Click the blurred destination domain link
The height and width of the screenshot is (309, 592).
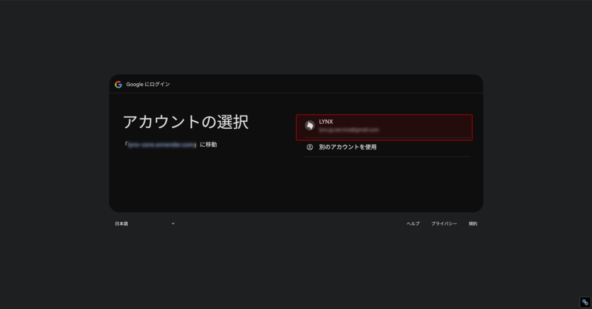coord(162,144)
